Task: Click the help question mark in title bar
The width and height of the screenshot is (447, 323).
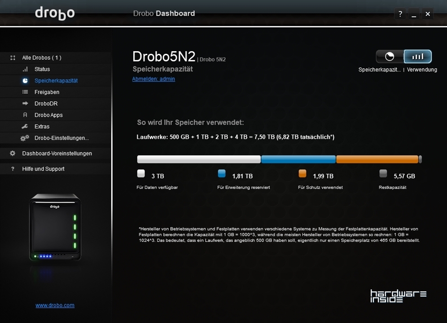Action: [x=400, y=14]
